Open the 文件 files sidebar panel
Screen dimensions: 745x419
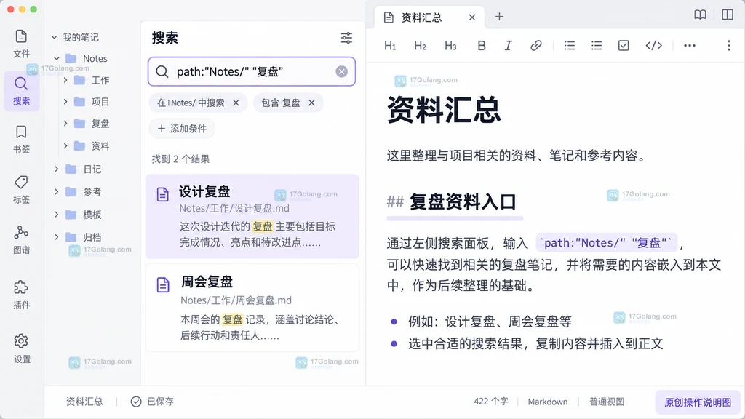[x=21, y=43]
